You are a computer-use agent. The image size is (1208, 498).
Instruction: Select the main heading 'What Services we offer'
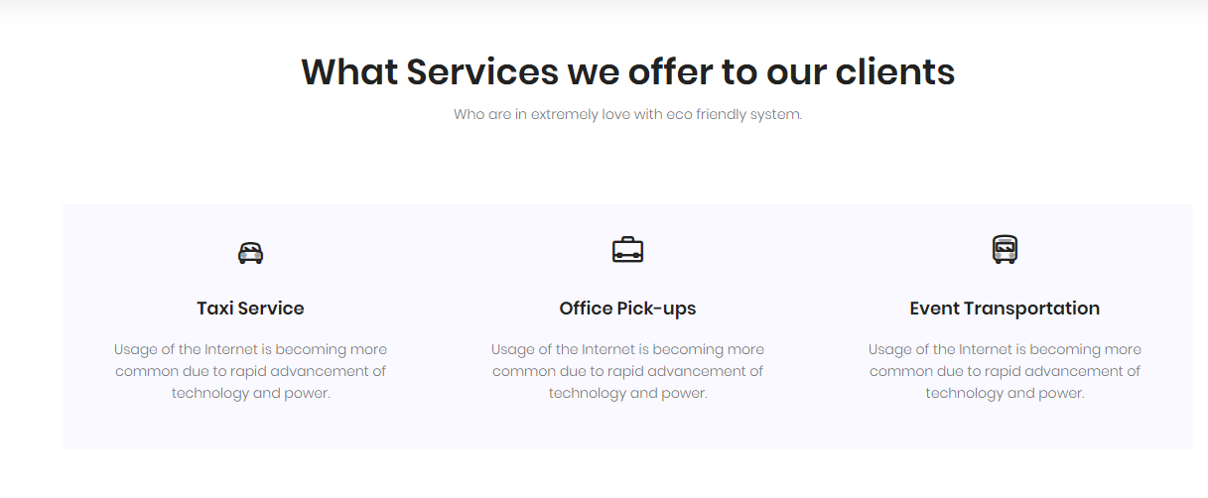coord(627,71)
